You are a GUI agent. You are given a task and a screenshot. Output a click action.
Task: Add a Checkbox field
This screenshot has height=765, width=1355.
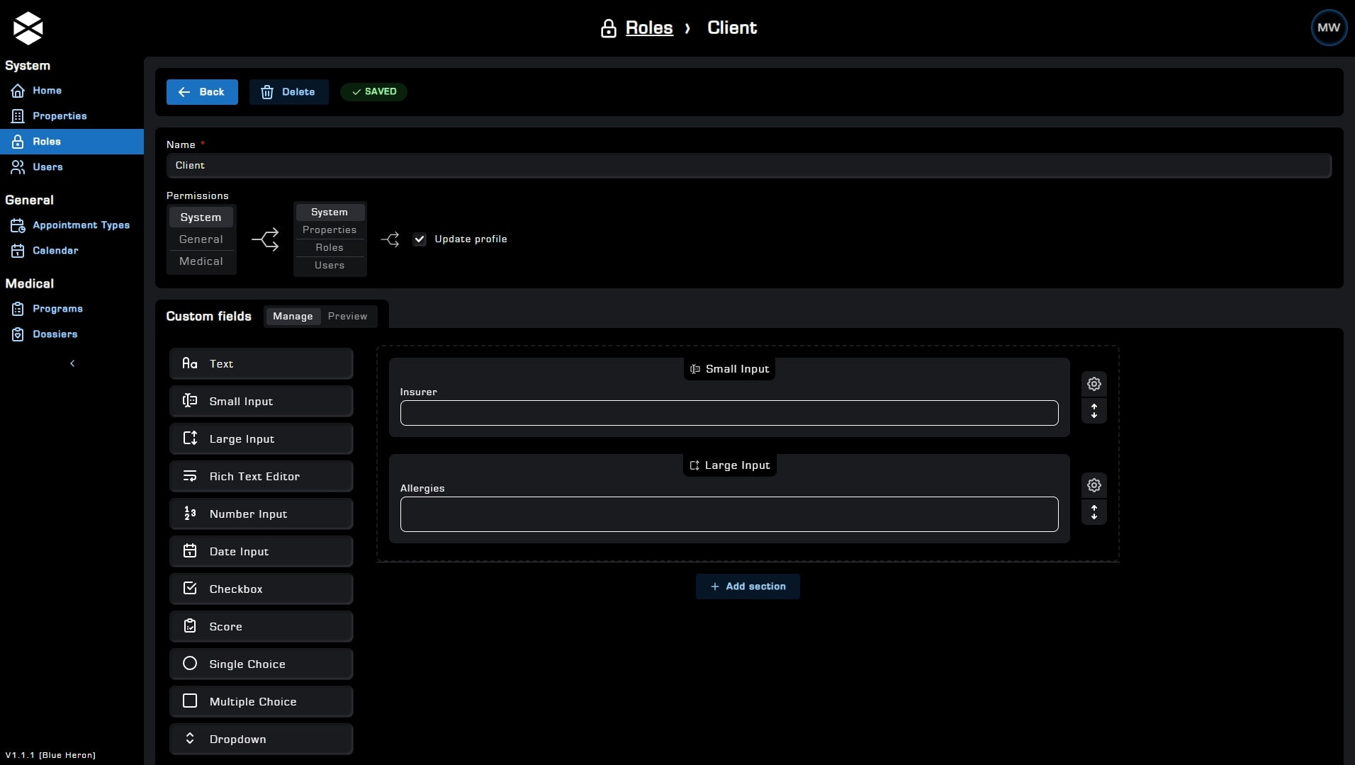click(261, 589)
